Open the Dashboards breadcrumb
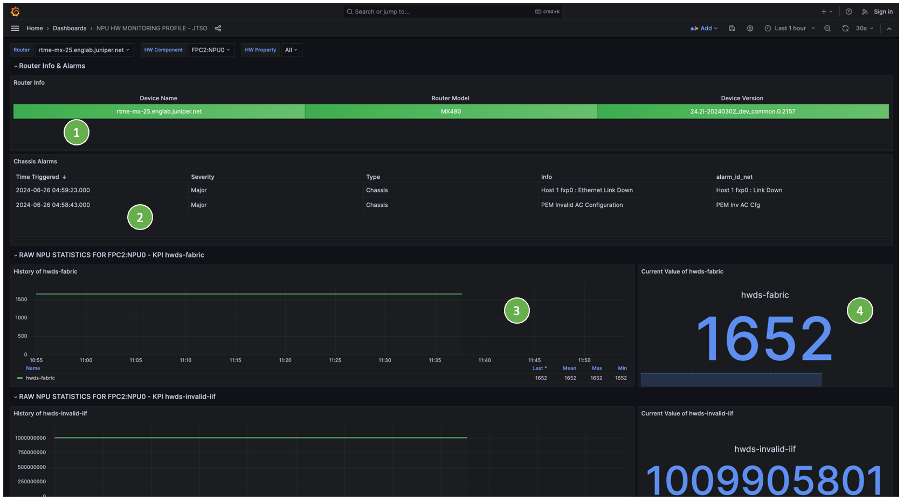The height and width of the screenshot is (501, 904). [70, 29]
